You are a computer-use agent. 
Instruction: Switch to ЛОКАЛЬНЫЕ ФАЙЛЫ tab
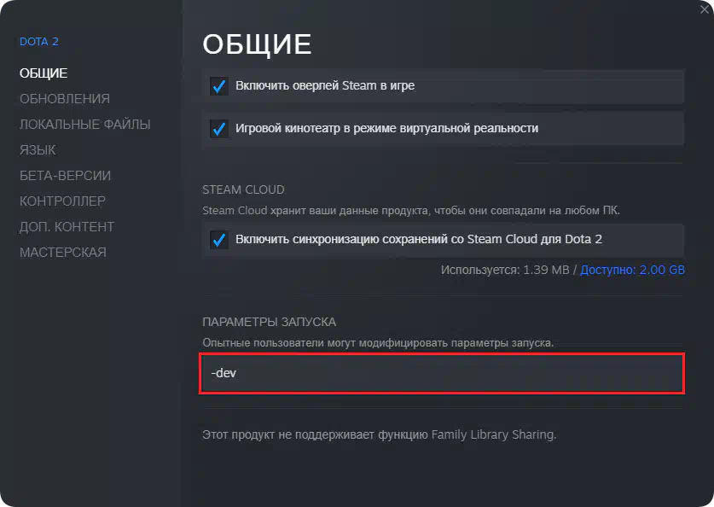coord(85,125)
